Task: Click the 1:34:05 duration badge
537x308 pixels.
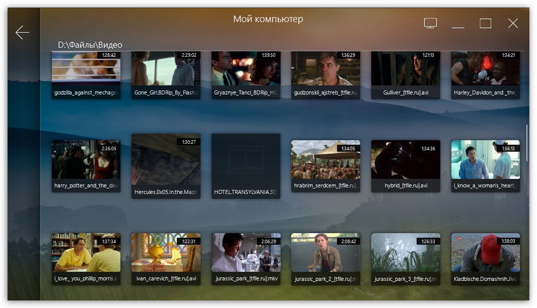Action: click(x=348, y=149)
